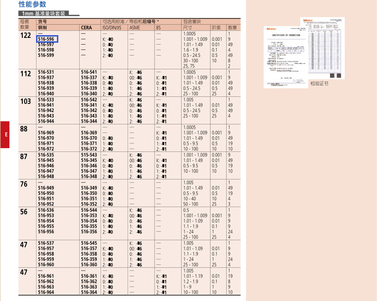Select CERA part number 516-545
377x301 pixels.
89,243
